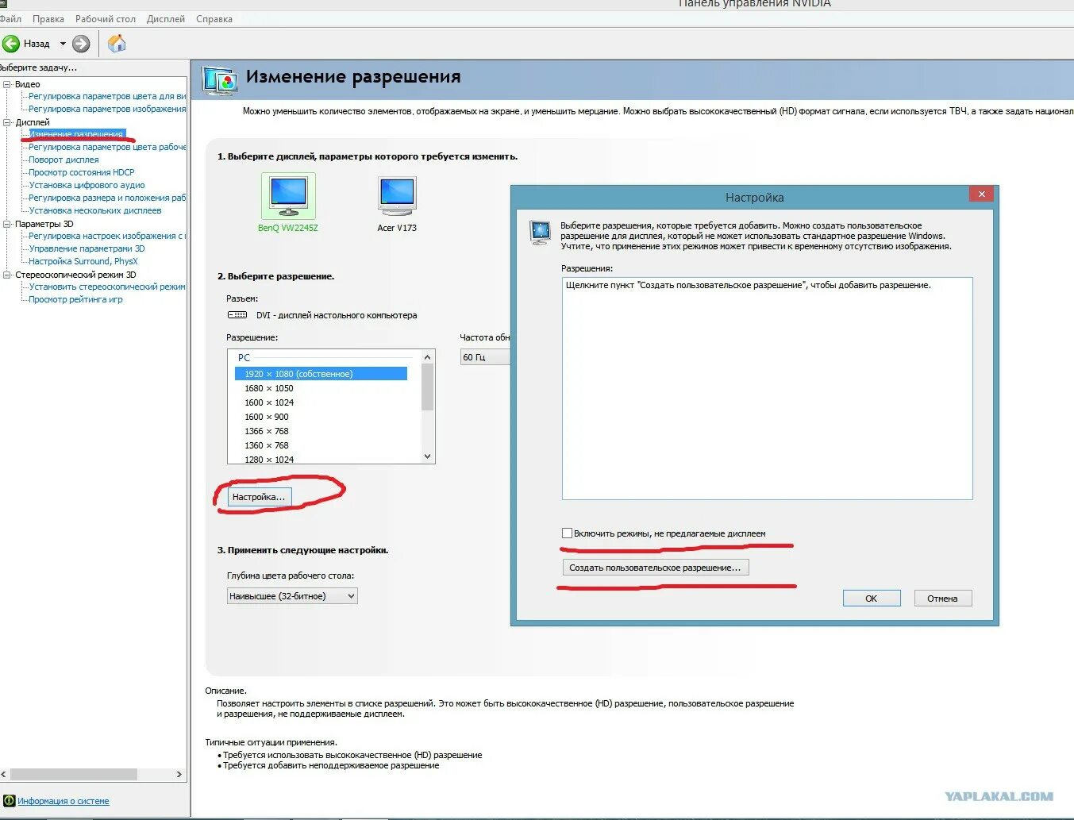Viewport: 1074px width, 820px height.
Task: Open Установить стереоскопический режим item
Action: tap(107, 287)
